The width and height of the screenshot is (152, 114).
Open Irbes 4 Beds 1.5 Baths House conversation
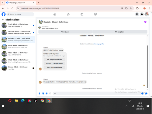18,54
